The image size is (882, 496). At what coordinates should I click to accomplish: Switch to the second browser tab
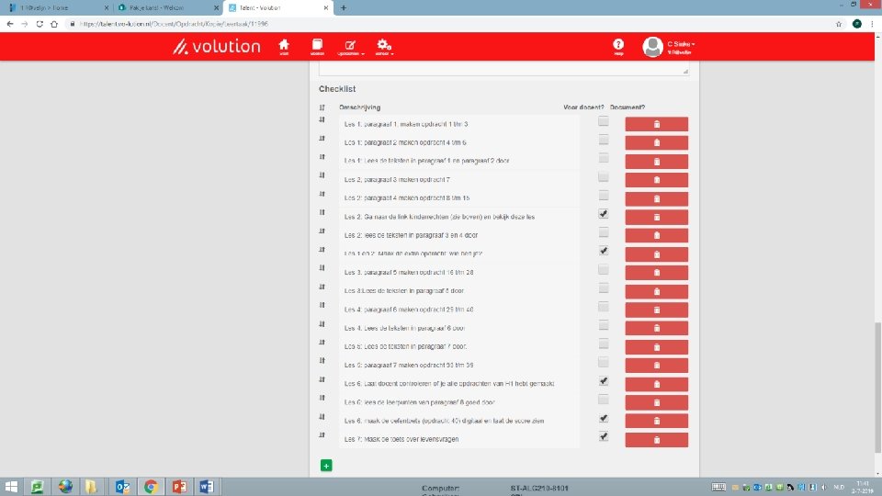pyautogui.click(x=167, y=8)
